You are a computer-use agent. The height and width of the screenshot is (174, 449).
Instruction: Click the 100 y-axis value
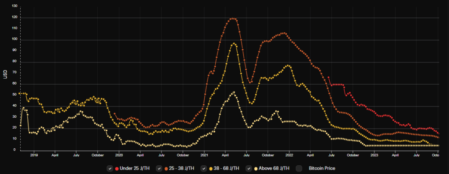pos(15,39)
